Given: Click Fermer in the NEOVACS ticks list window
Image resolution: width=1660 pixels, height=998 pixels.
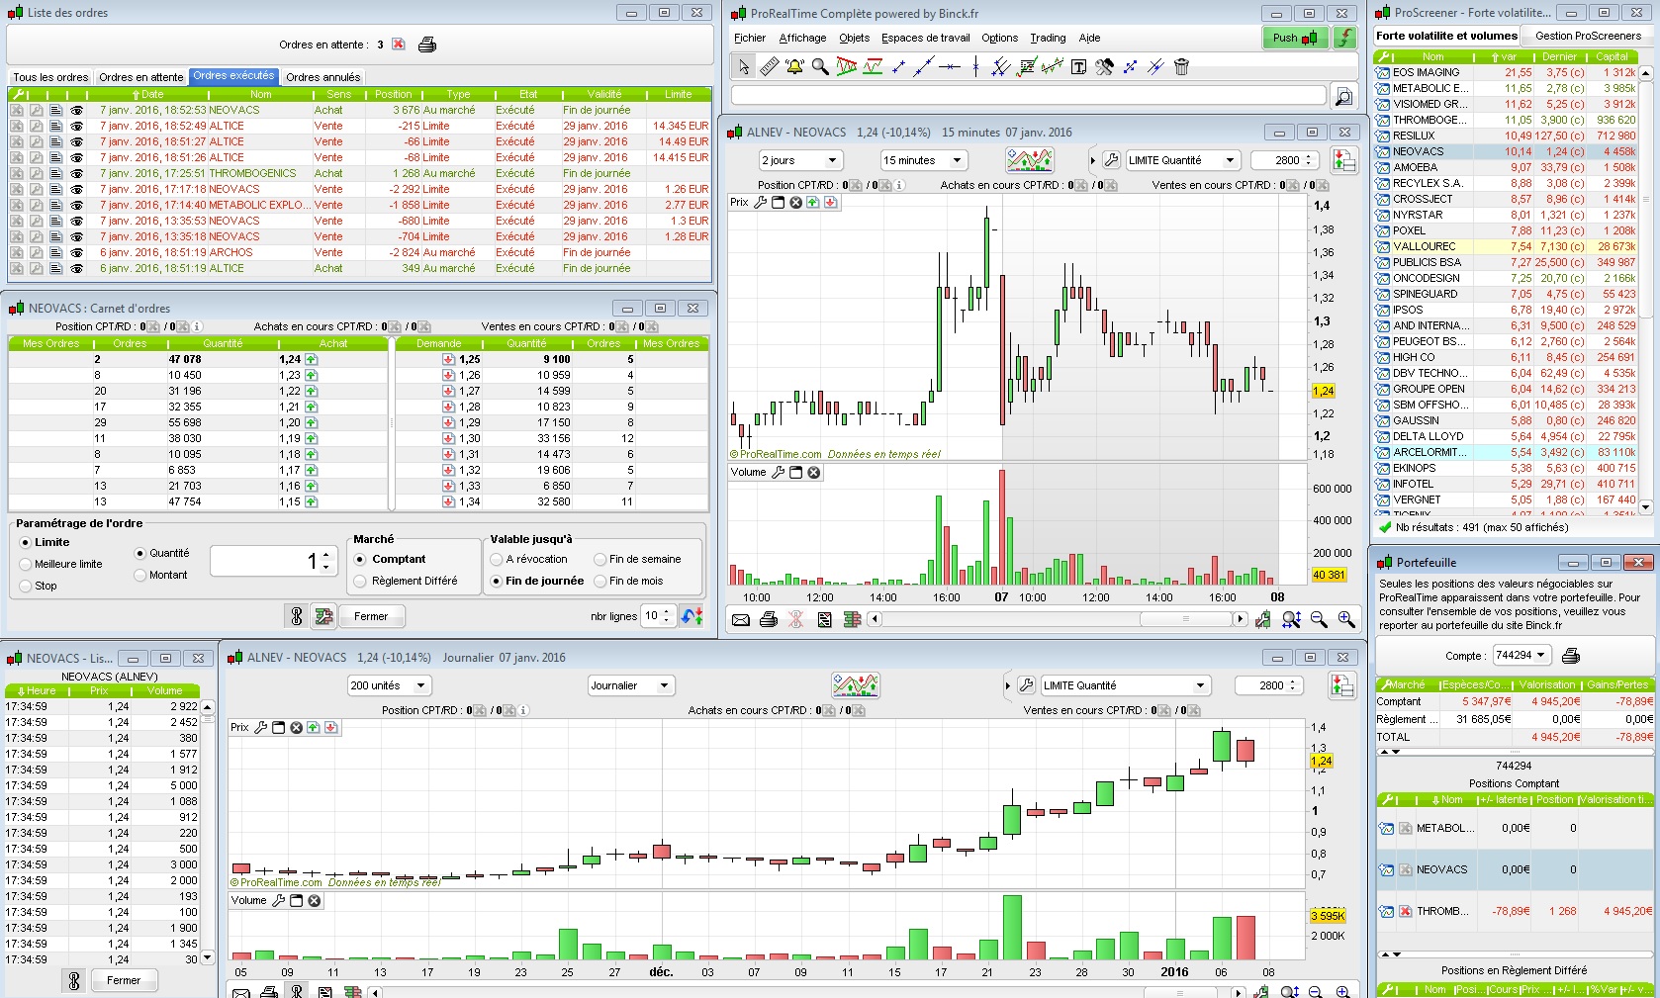Looking at the screenshot, I should [x=124, y=980].
